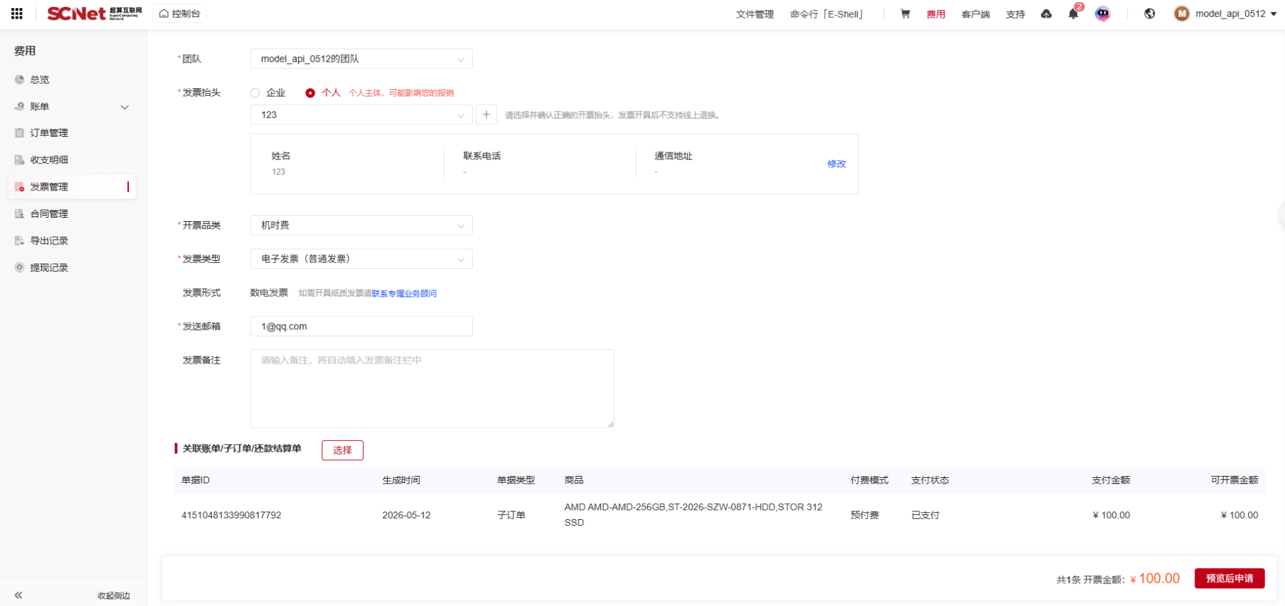Click the 修改 link in title card
This screenshot has width=1285, height=606.
836,164
